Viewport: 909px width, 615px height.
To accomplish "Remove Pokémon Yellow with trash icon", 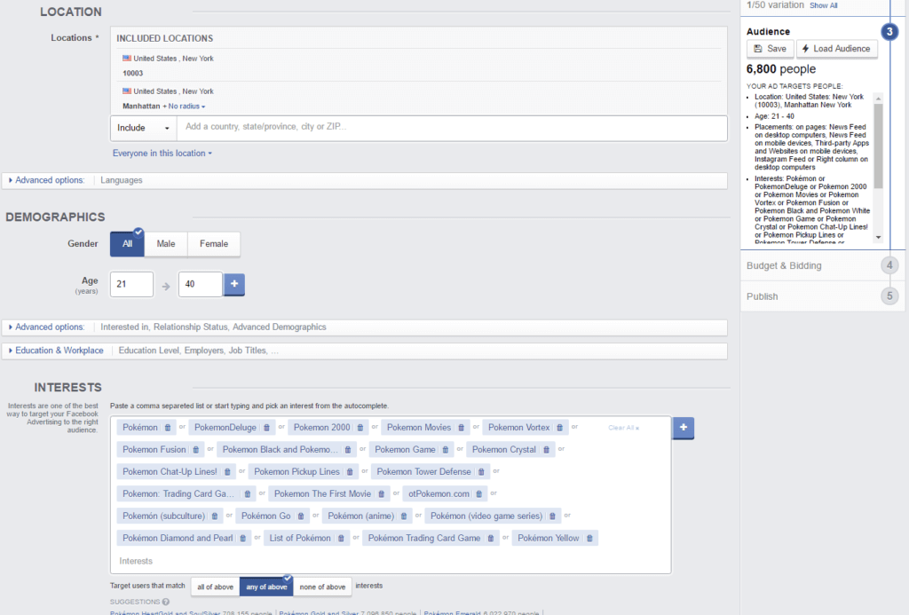I will click(x=589, y=538).
